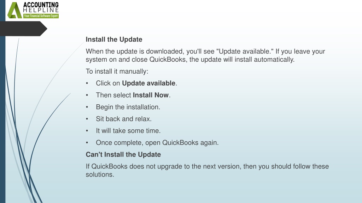Click the word 'HELPLINE' in the logo

tap(41, 10)
